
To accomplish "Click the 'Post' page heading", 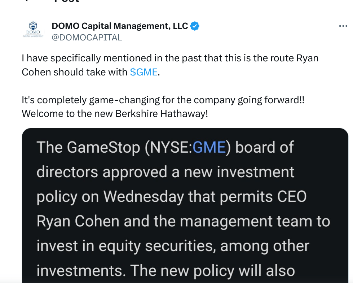I will 67,1.
